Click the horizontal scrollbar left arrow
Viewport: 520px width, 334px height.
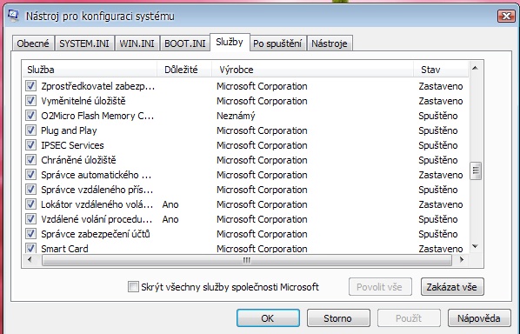click(x=30, y=260)
